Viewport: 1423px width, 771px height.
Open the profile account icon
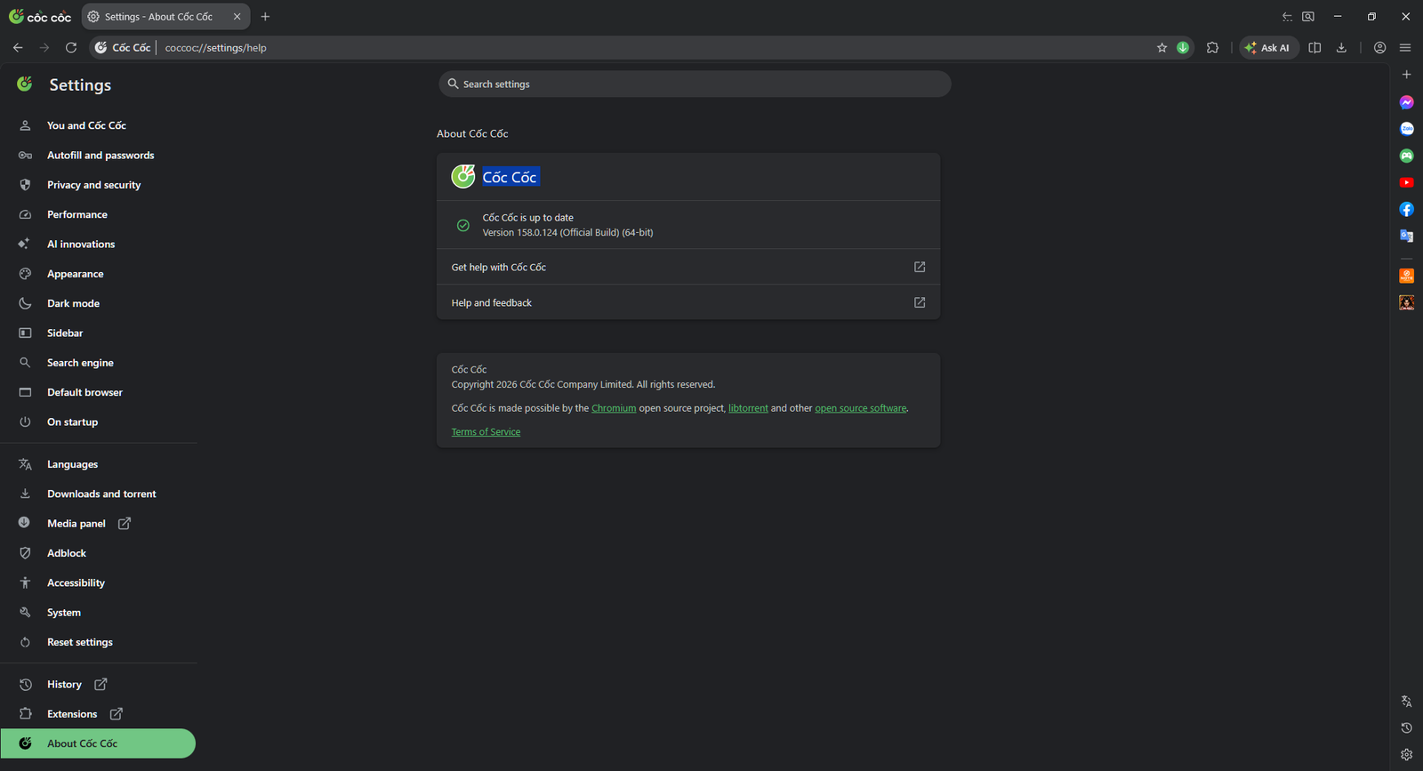[1379, 48]
